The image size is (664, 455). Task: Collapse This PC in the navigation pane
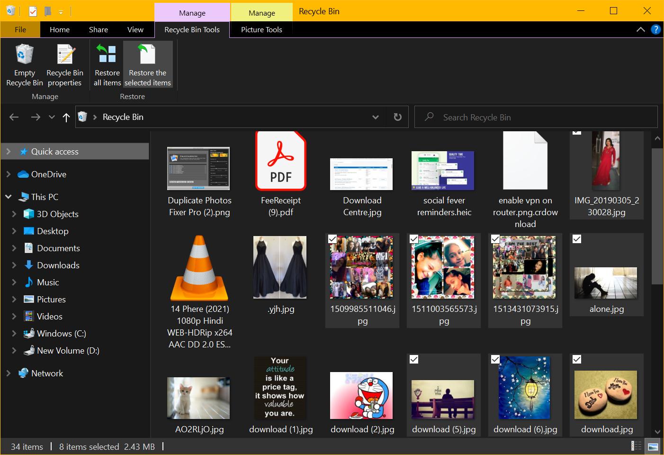pos(8,197)
